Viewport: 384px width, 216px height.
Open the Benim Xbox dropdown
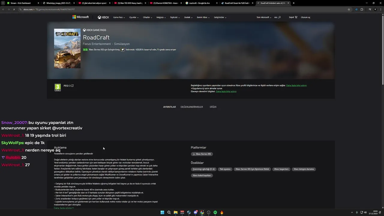tap(203, 17)
